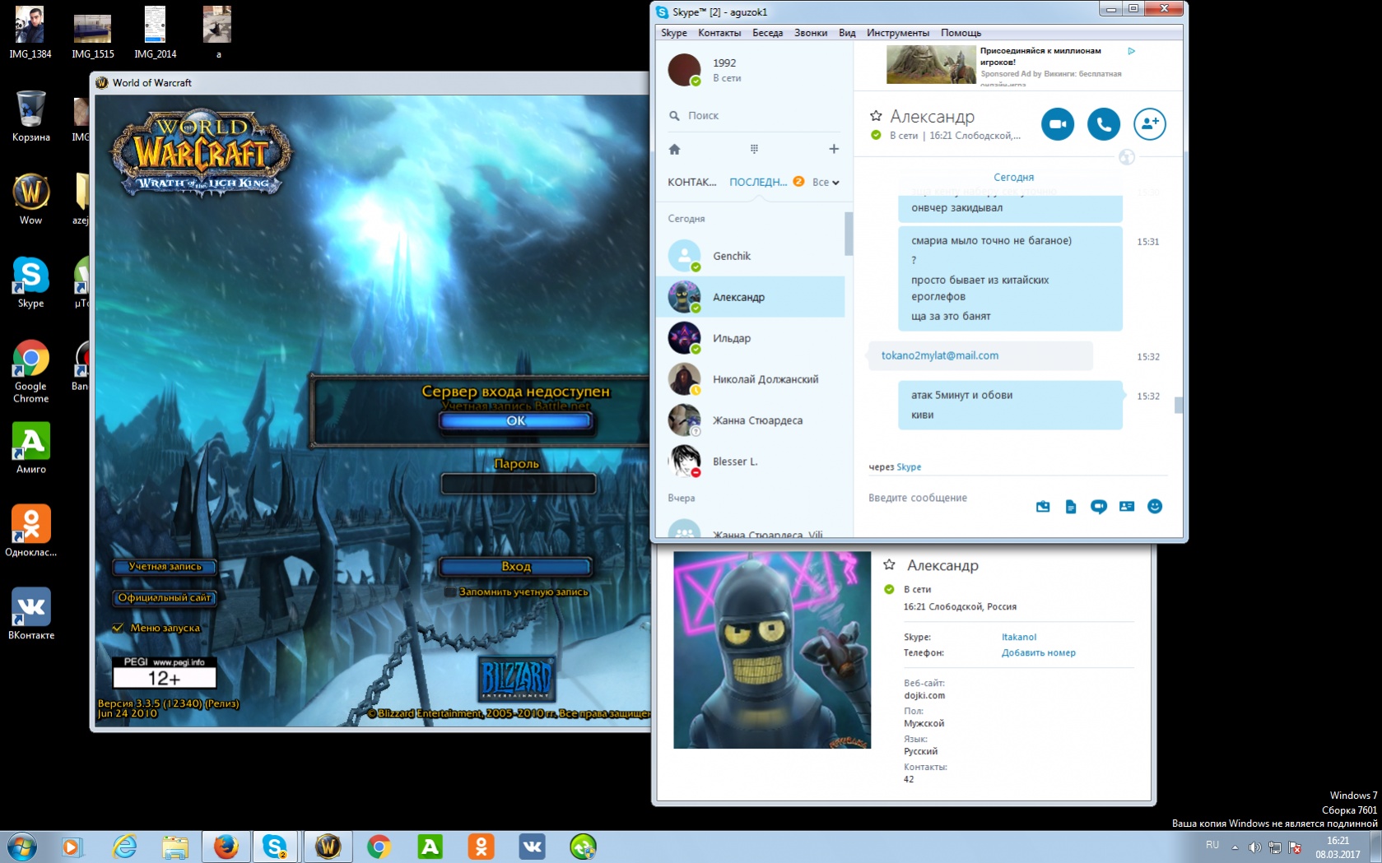Add Александр to favorites with the star

876,116
